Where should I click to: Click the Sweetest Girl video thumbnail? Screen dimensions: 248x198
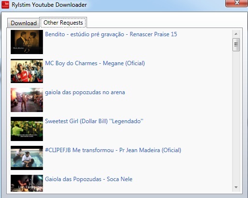pos(27,129)
